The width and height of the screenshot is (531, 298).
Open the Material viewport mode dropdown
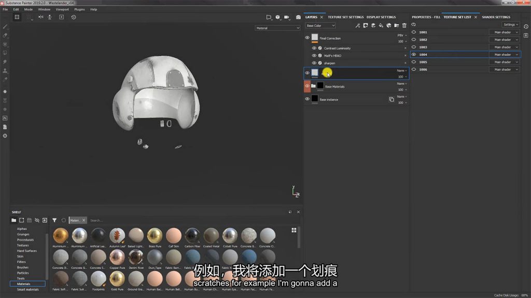[278, 28]
